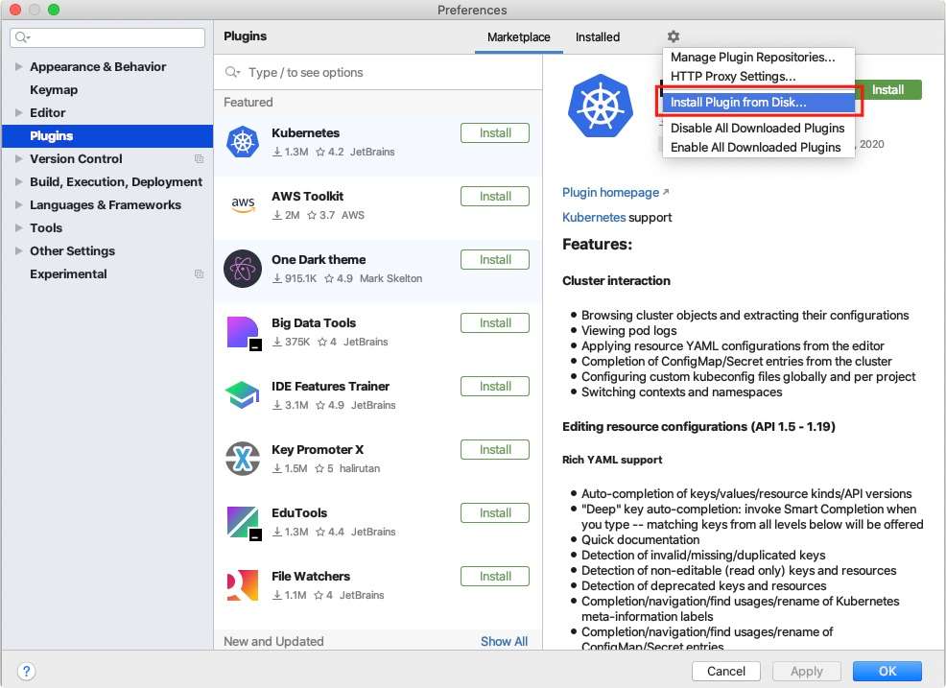Select the One Dark theme plugin name
The width and height of the screenshot is (946, 688).
click(x=319, y=259)
